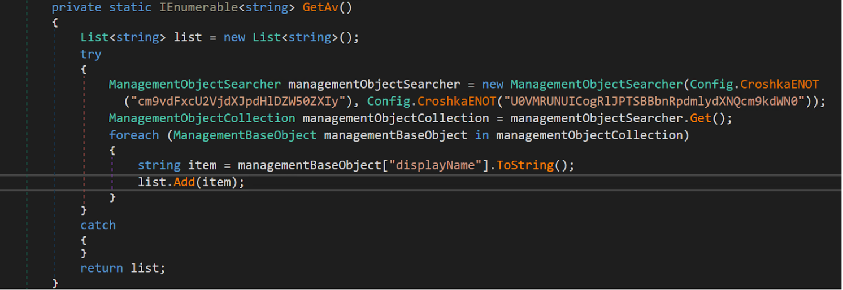Click the new keyword before ManagementObjectSearcher
Viewport: 843px width, 290px height.
492,84
